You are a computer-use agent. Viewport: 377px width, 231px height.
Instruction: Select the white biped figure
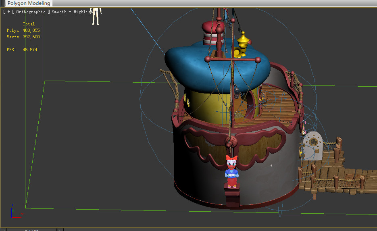click(x=96, y=17)
